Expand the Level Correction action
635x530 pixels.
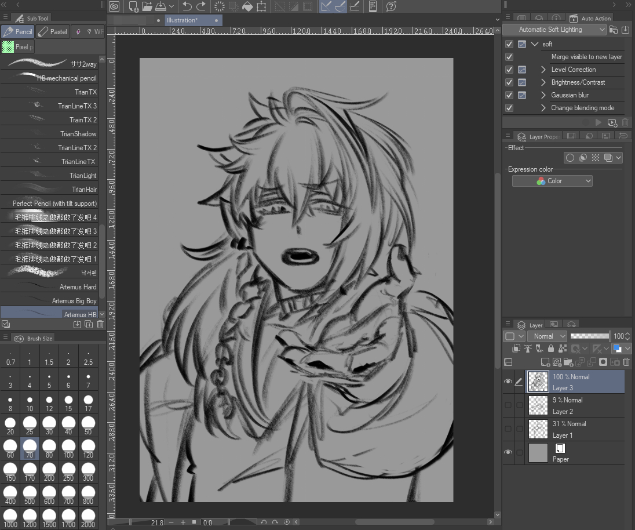point(543,70)
